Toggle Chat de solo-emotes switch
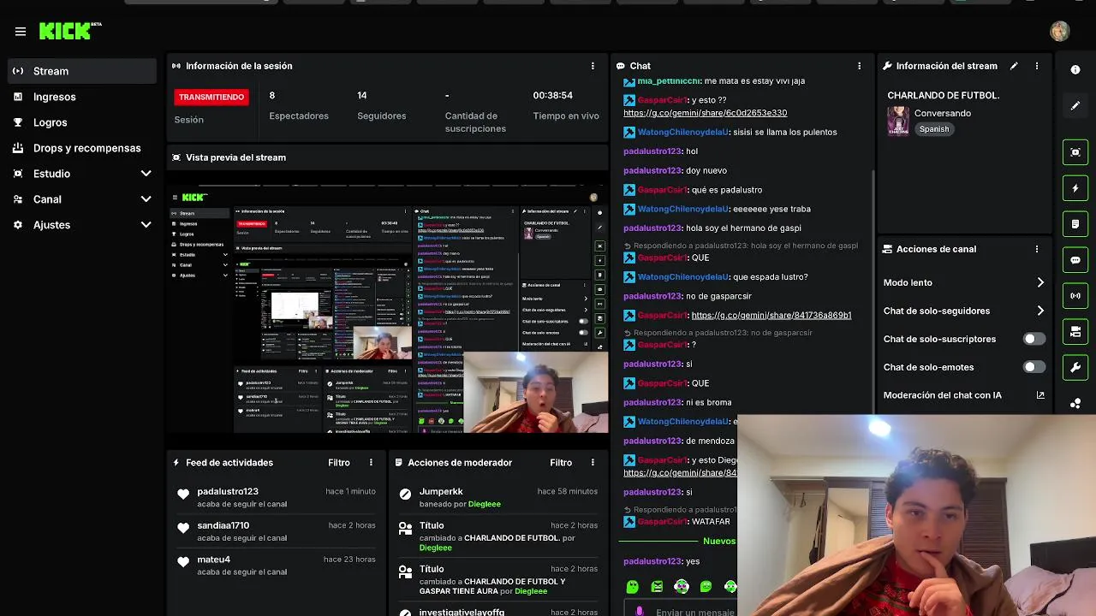1096x616 pixels. [x=1034, y=367]
